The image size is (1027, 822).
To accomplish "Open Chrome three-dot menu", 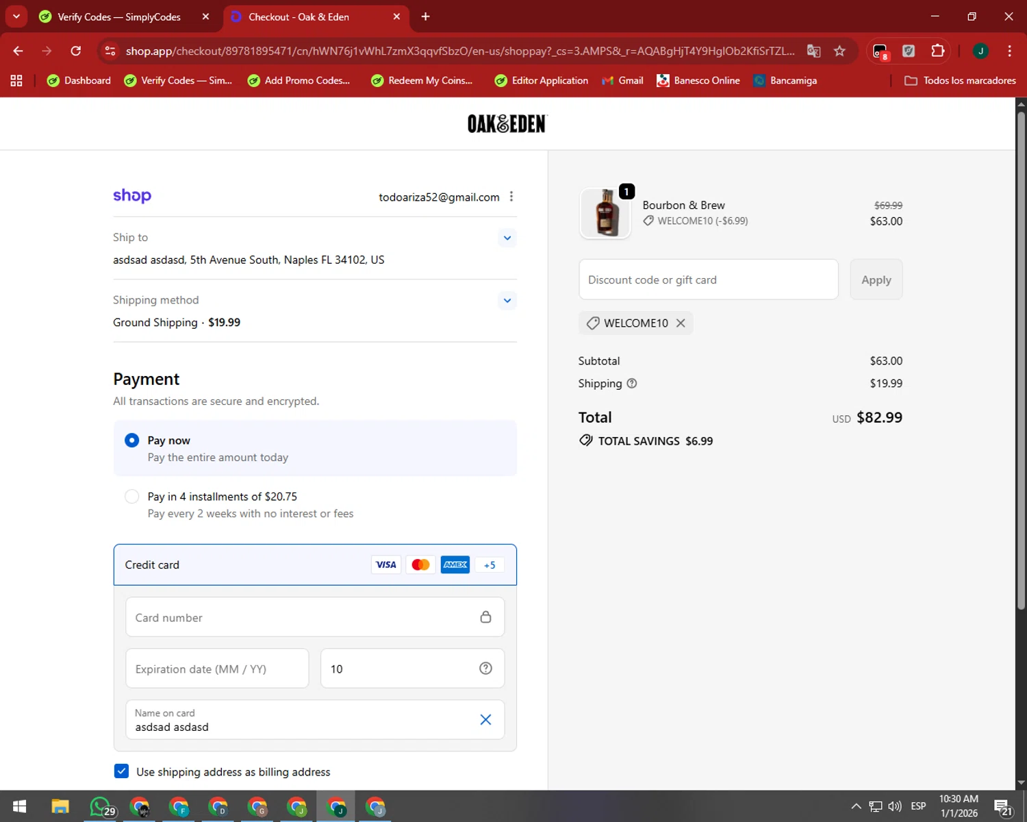I will (1009, 51).
